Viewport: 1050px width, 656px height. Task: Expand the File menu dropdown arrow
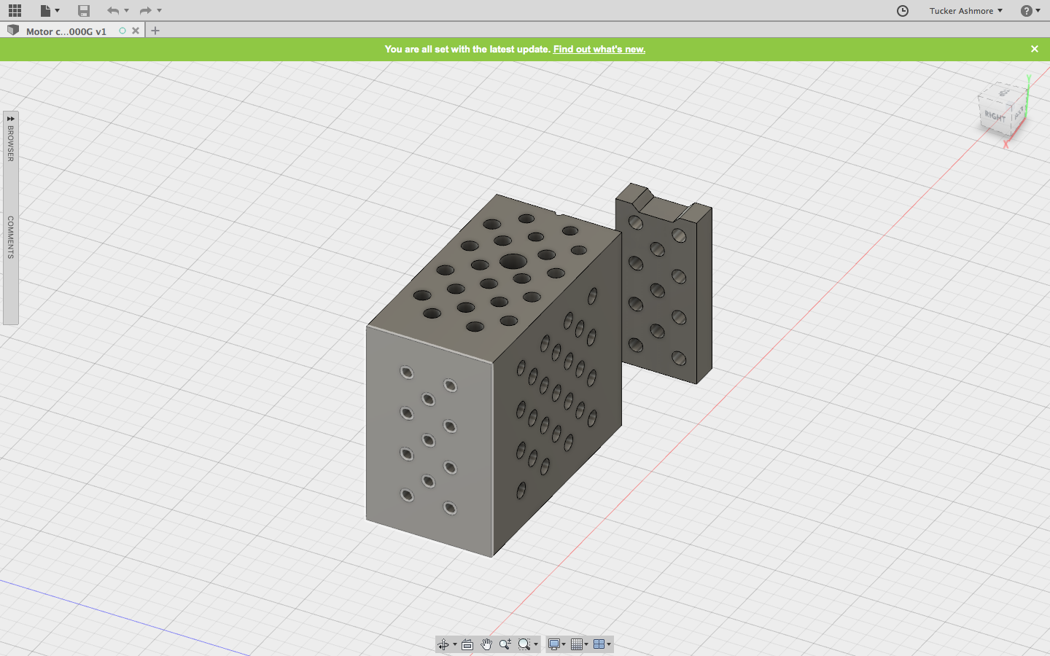57,10
